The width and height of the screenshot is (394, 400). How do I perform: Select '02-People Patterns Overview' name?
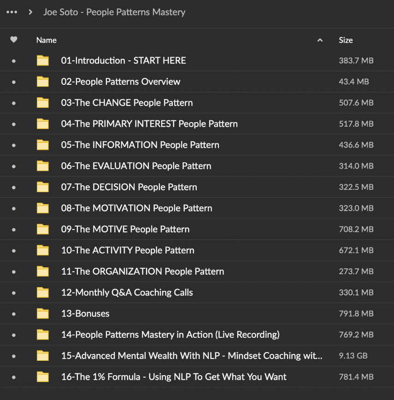pyautogui.click(x=121, y=82)
